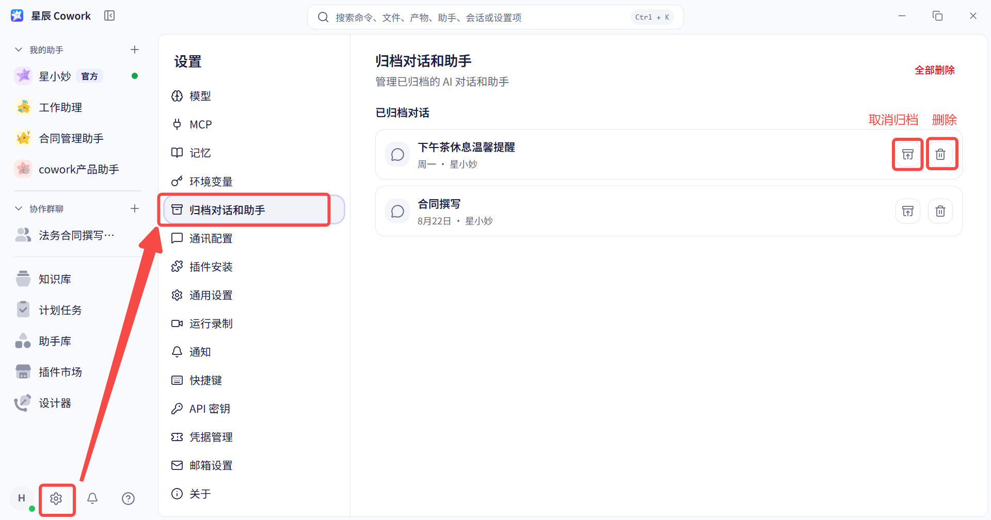Screen dimensions: 991x520
Task: Open the 法务合同撰写 group chat
Action: click(77, 235)
